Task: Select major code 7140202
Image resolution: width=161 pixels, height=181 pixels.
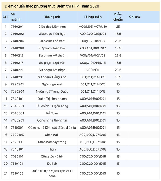Action: [x=17, y=34]
